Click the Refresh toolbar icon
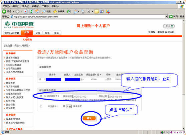 (x=31, y=11)
